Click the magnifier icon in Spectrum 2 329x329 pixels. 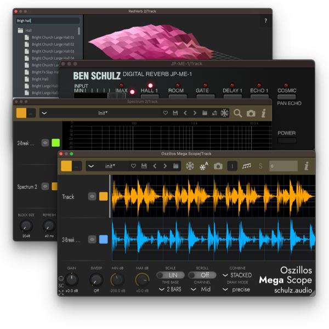tap(238, 113)
